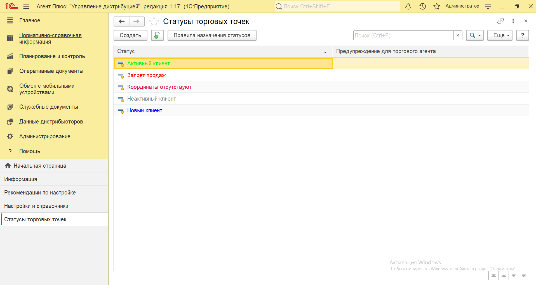Click icon beside Запрет продаж
Screen dimensions: 536x285
(121, 76)
